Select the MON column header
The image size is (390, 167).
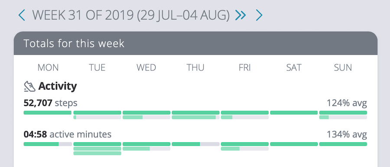(x=48, y=67)
